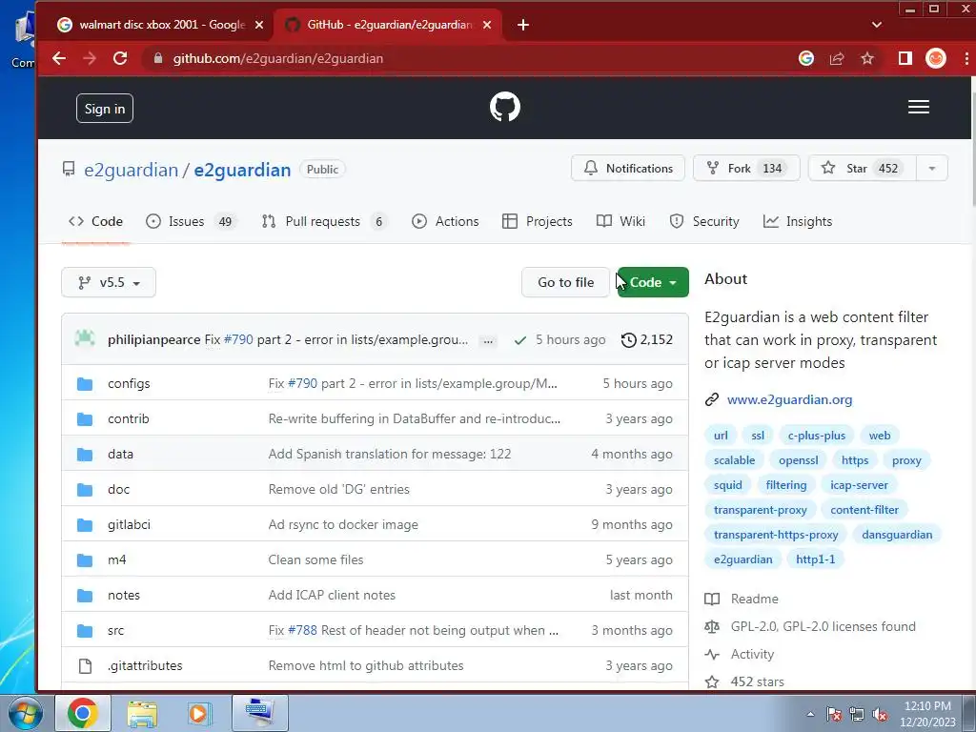This screenshot has width=976, height=732.
Task: Click the src folder icon
Action: pyautogui.click(x=85, y=631)
